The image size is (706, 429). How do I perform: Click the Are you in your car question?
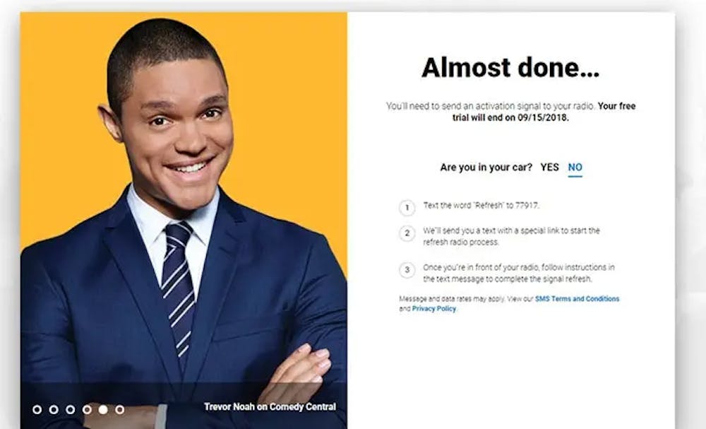click(486, 168)
